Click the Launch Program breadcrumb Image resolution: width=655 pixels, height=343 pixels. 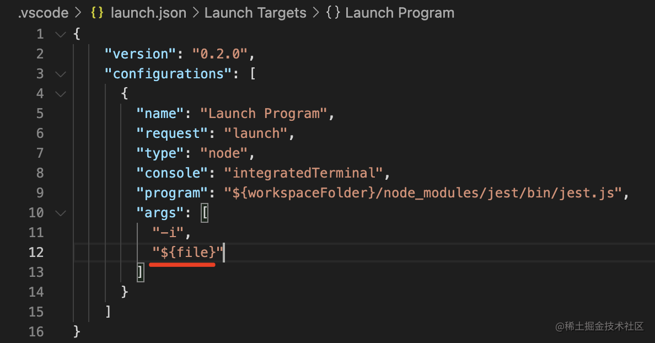pos(400,13)
